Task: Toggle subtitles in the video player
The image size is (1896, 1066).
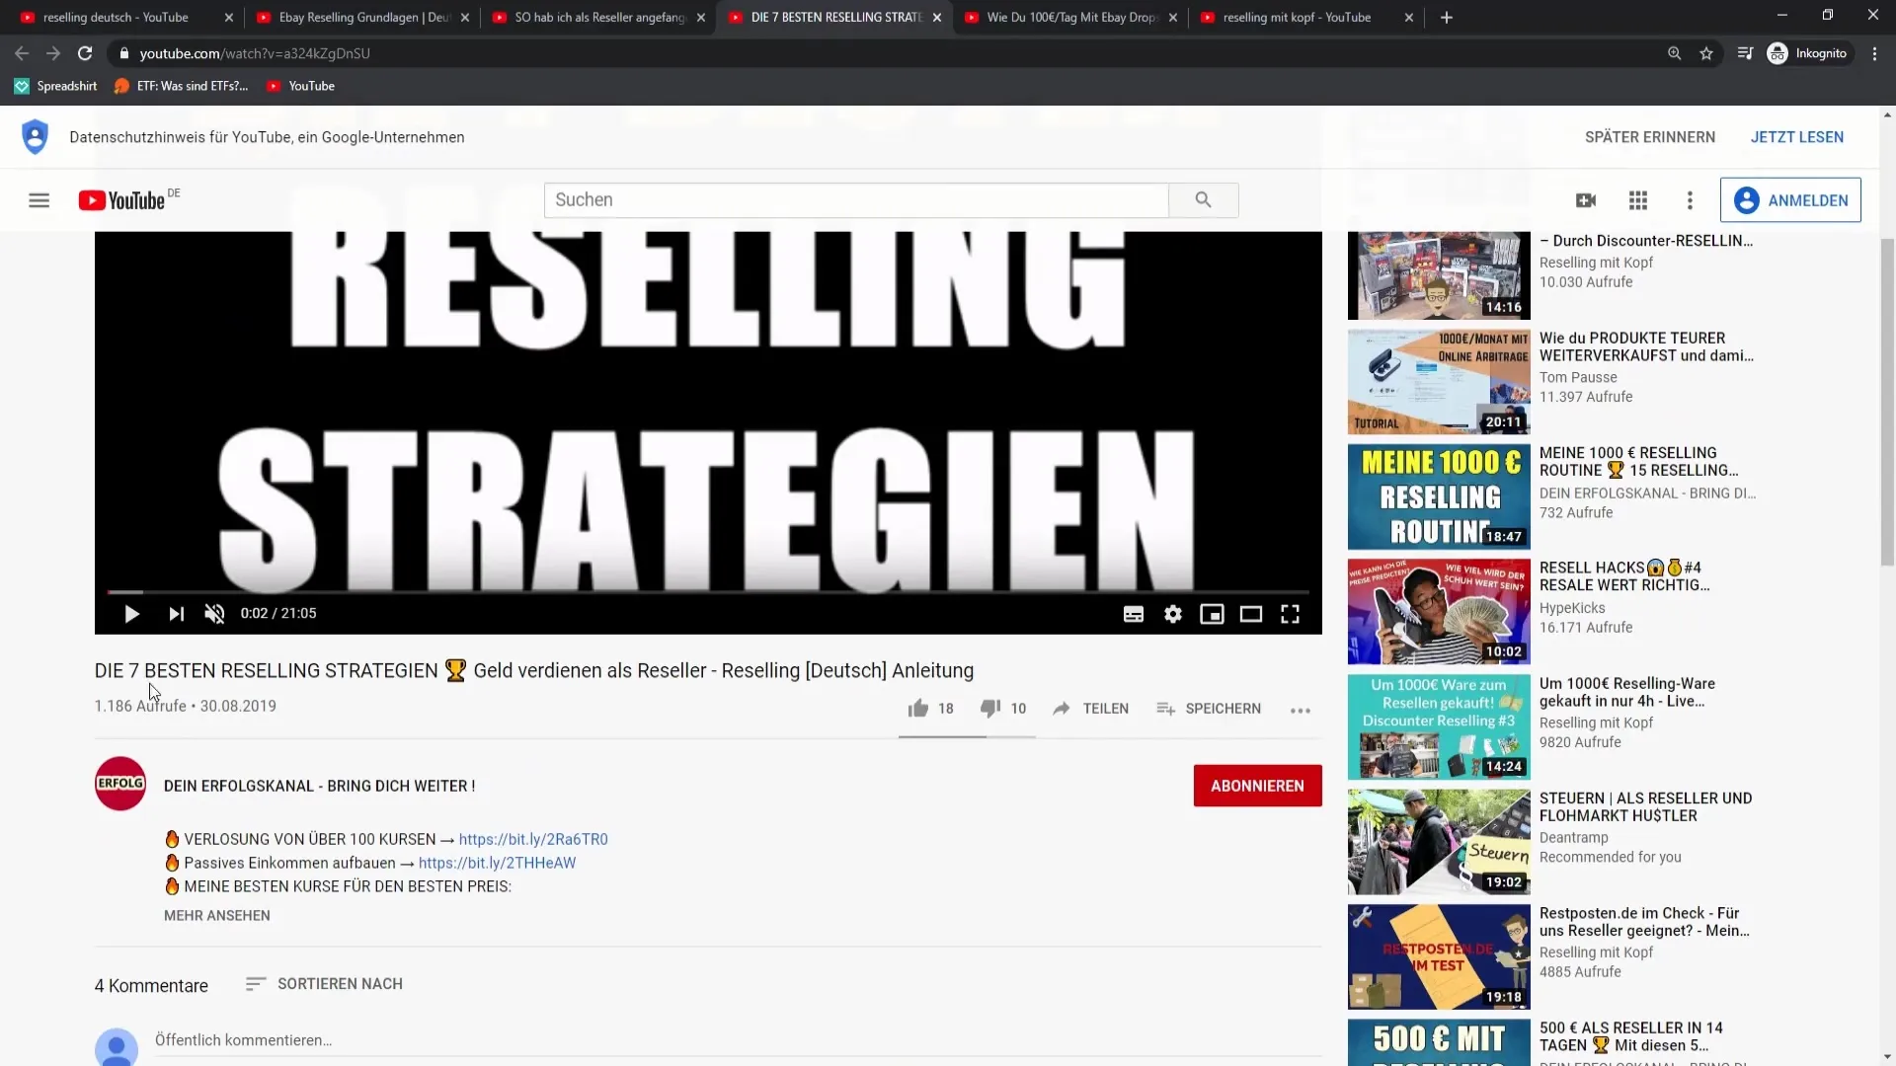Action: tap(1134, 614)
